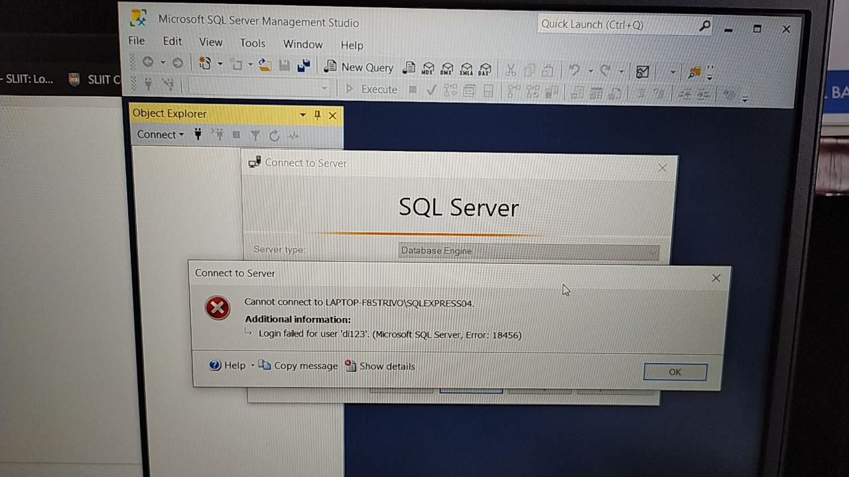Close the Connect to Server login window
Image resolution: width=849 pixels, height=477 pixels.
[x=662, y=168]
